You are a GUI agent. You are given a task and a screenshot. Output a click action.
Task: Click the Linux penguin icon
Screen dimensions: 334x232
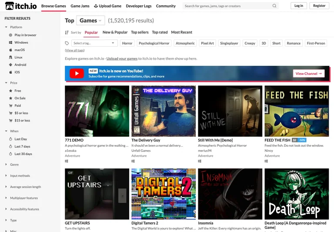[x=10, y=57]
